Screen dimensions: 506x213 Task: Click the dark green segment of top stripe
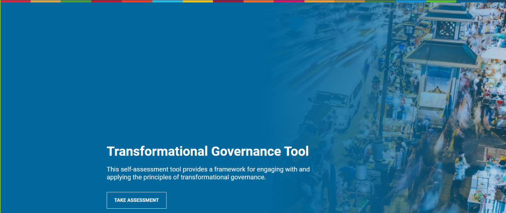tap(380, 1)
